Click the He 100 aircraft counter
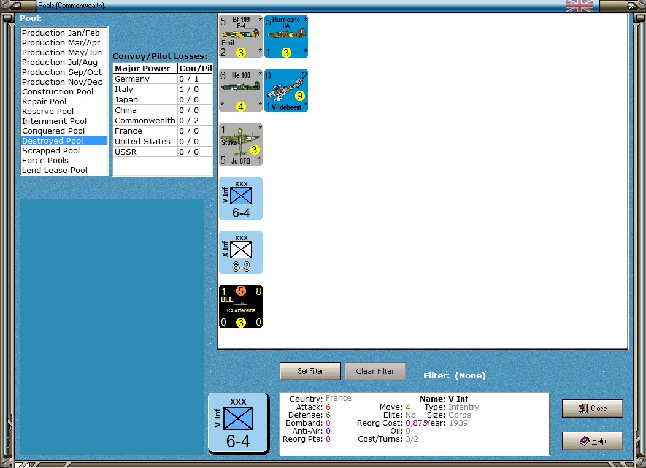 tap(240, 91)
